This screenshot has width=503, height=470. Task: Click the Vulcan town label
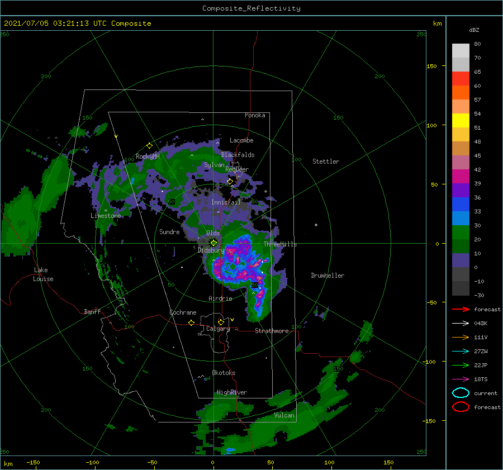284,415
